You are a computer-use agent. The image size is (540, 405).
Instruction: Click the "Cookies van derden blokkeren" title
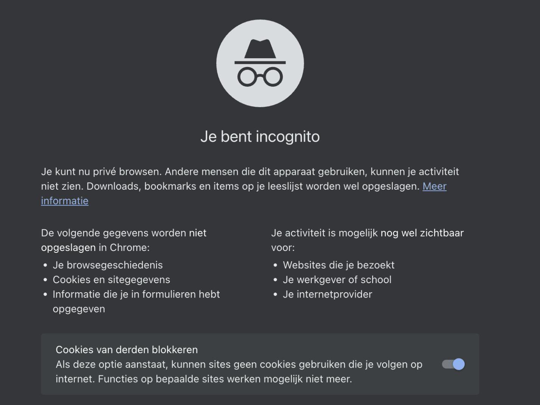click(x=126, y=350)
